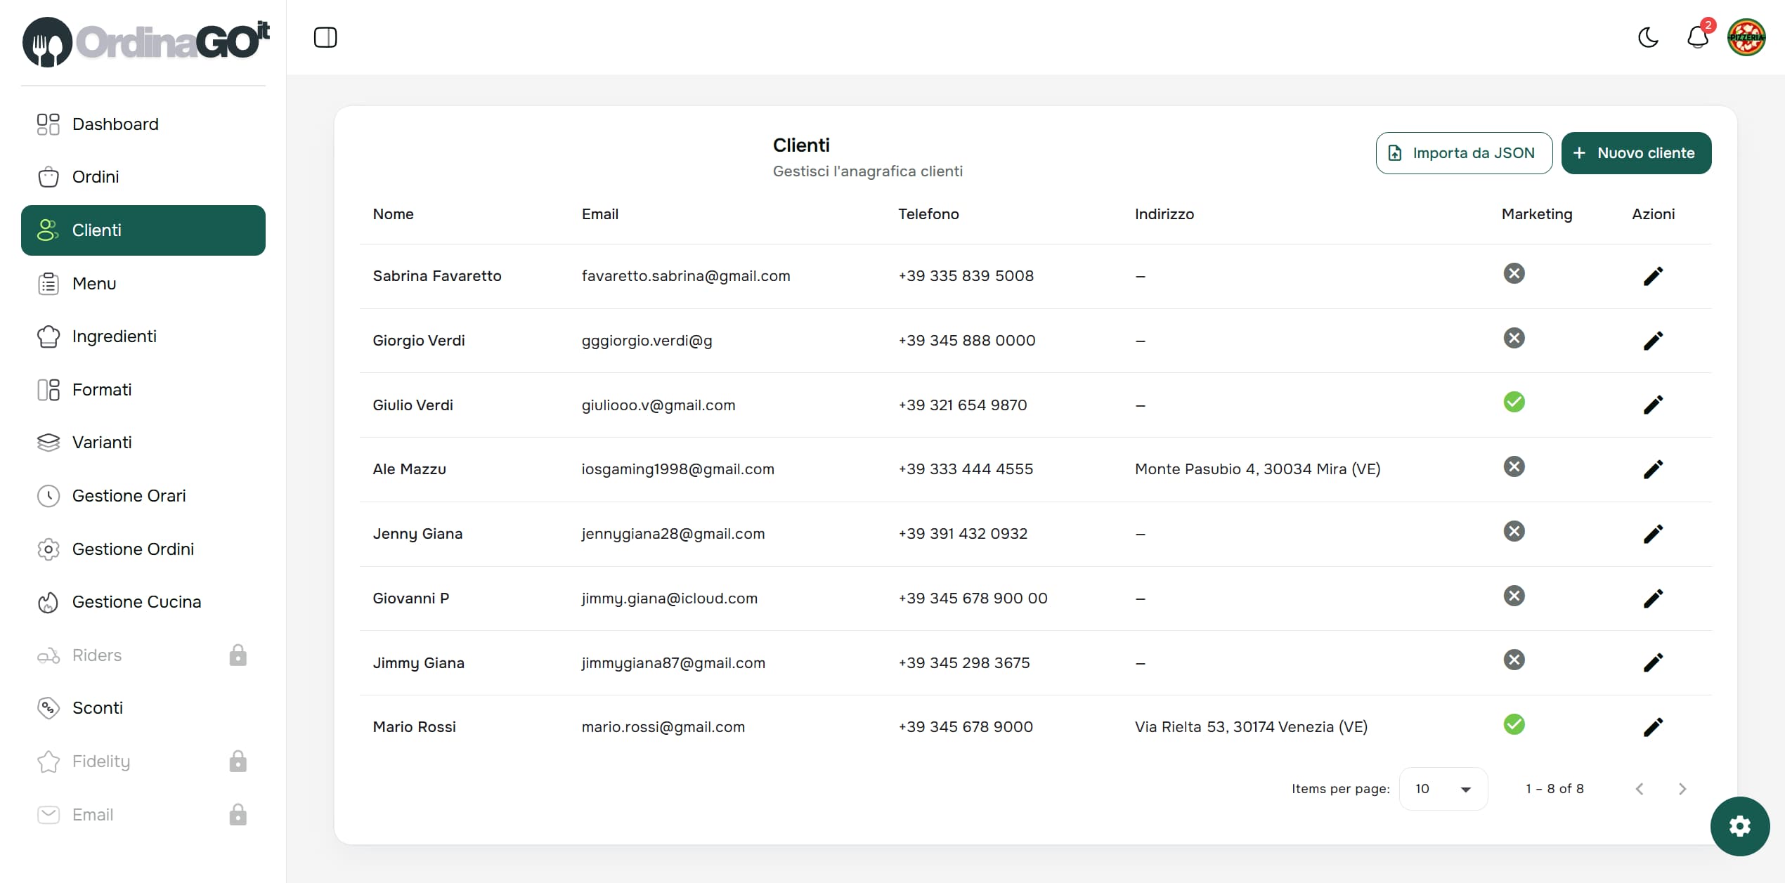Click the Email column header
Viewport: 1785px width, 883px height.
click(x=599, y=214)
